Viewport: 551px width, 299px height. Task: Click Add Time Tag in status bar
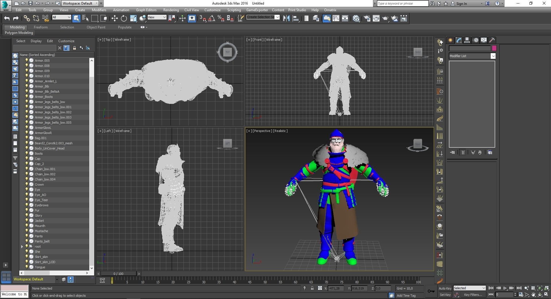click(406, 296)
